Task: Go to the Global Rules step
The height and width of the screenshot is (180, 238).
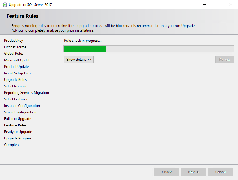Action: coord(14,54)
